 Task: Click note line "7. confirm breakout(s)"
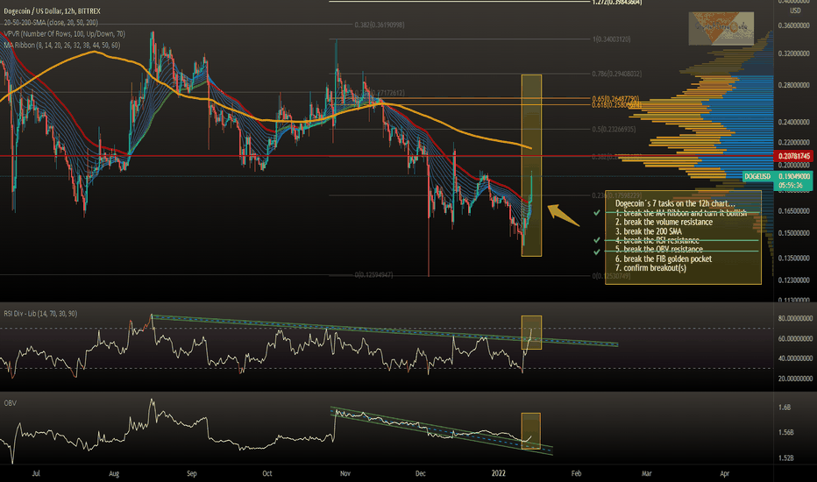[650, 268]
